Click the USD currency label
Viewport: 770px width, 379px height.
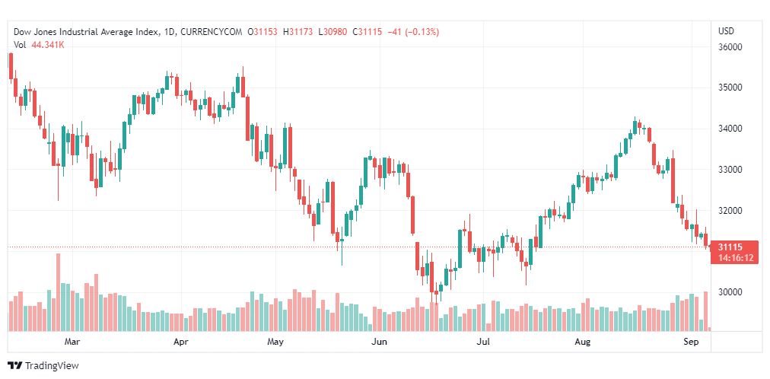click(726, 31)
